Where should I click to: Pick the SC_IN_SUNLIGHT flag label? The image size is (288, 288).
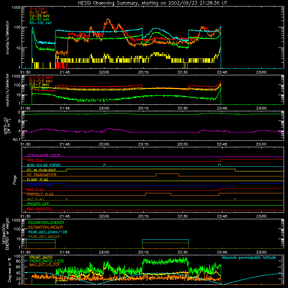click(x=41, y=170)
